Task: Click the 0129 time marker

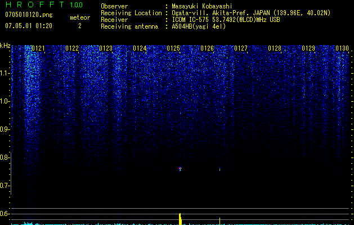Action: pos(308,48)
